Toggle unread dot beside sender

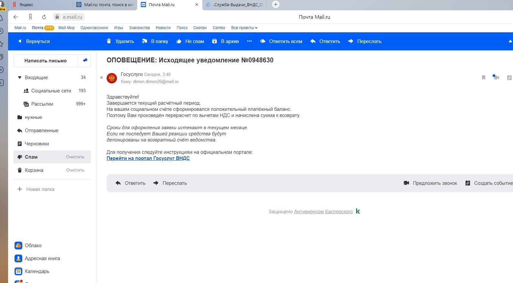(x=101, y=78)
